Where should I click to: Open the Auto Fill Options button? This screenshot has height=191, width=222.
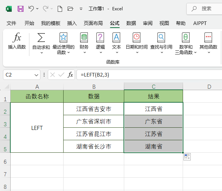click(x=187, y=157)
